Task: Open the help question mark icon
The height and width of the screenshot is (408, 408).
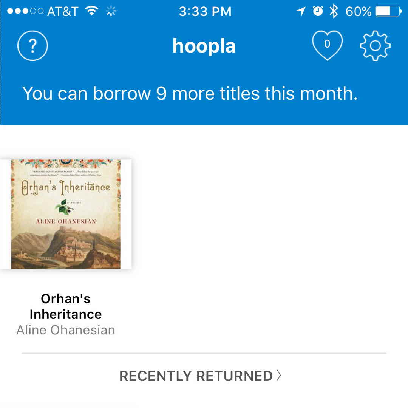Action: (x=32, y=46)
